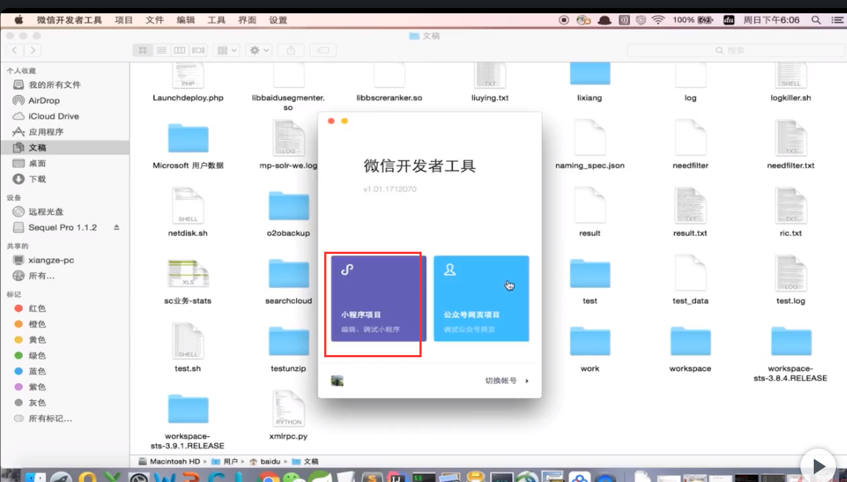This screenshot has height=482, width=847.
Task: Open Finder arrange-by dropdown
Action: click(227, 50)
